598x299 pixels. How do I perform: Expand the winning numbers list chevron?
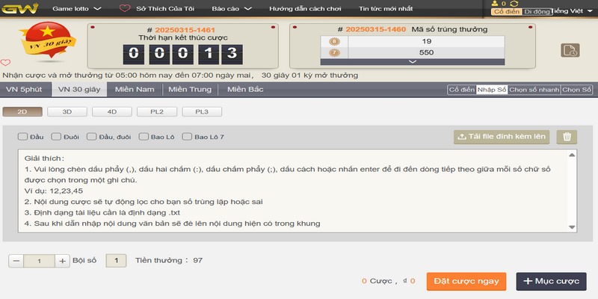411,62
